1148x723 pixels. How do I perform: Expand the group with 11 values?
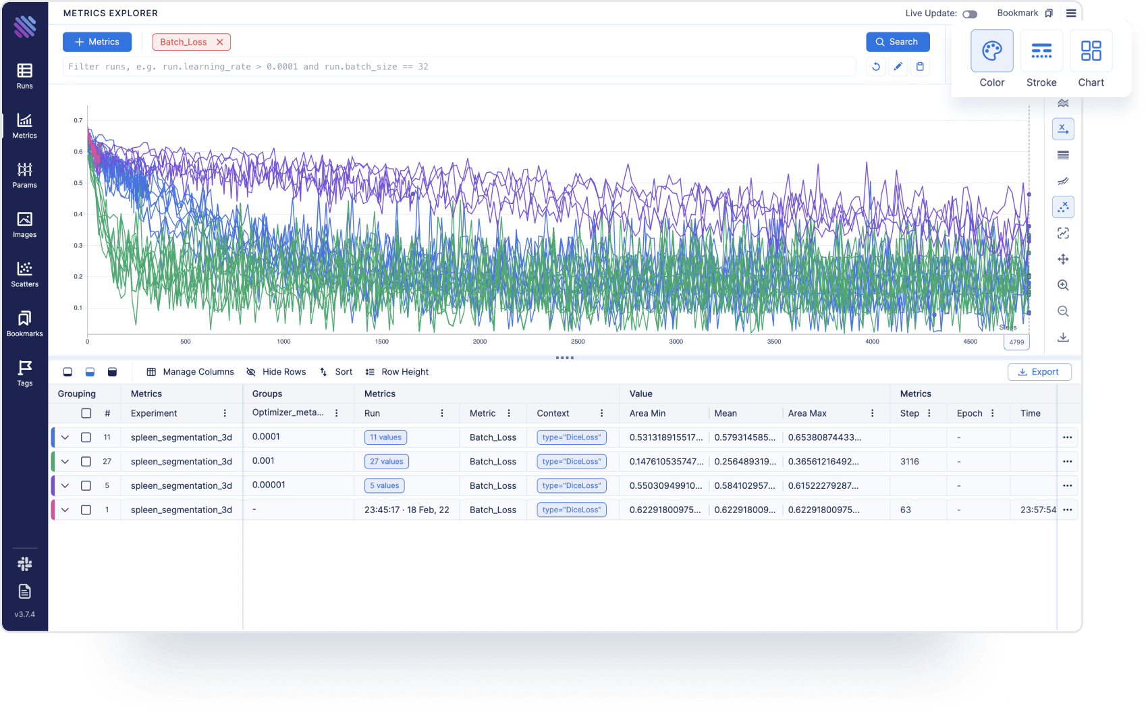[65, 437]
